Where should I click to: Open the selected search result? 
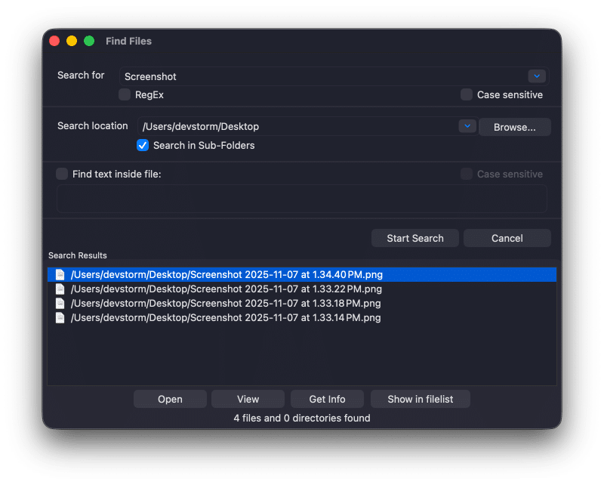pos(170,399)
